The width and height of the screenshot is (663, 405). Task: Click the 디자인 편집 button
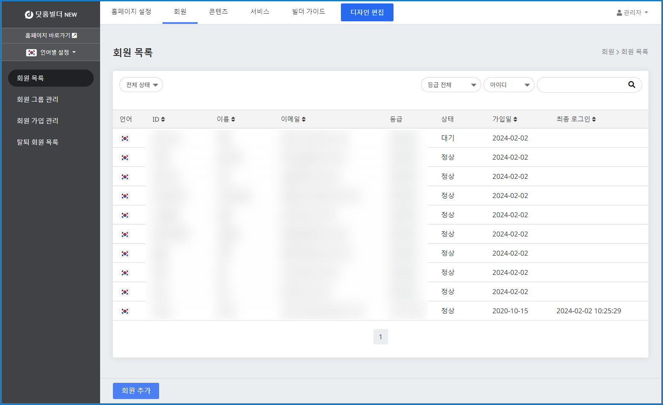pyautogui.click(x=367, y=12)
